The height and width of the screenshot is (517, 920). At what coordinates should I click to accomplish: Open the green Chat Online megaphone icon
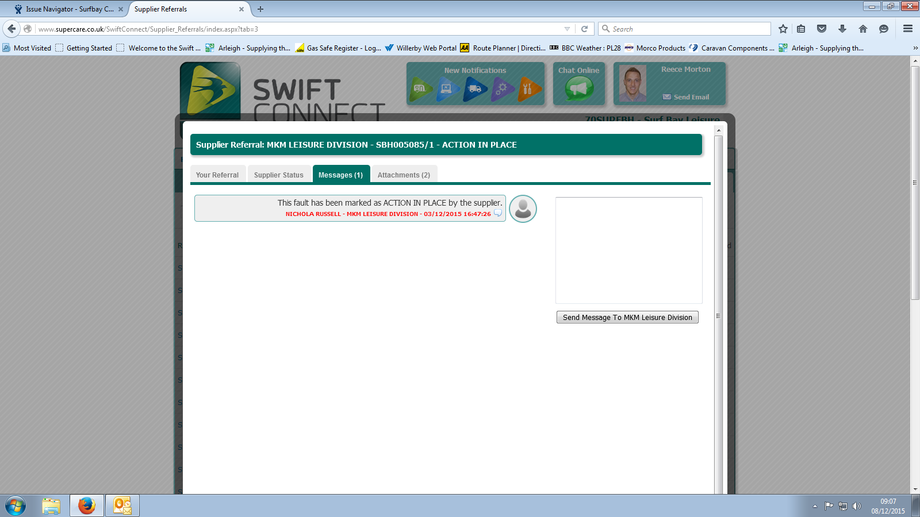tap(579, 89)
